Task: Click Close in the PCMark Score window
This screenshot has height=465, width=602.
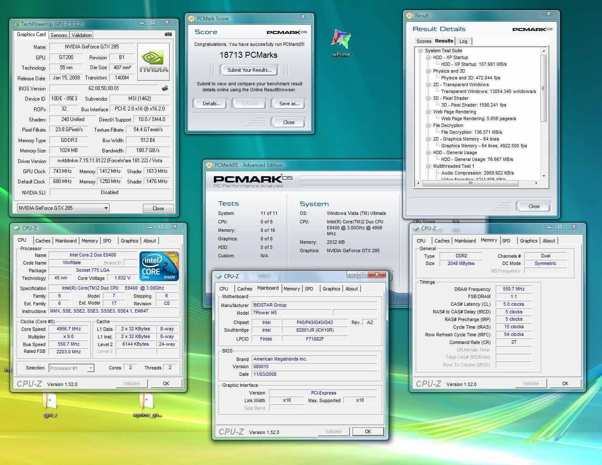Action: click(289, 122)
